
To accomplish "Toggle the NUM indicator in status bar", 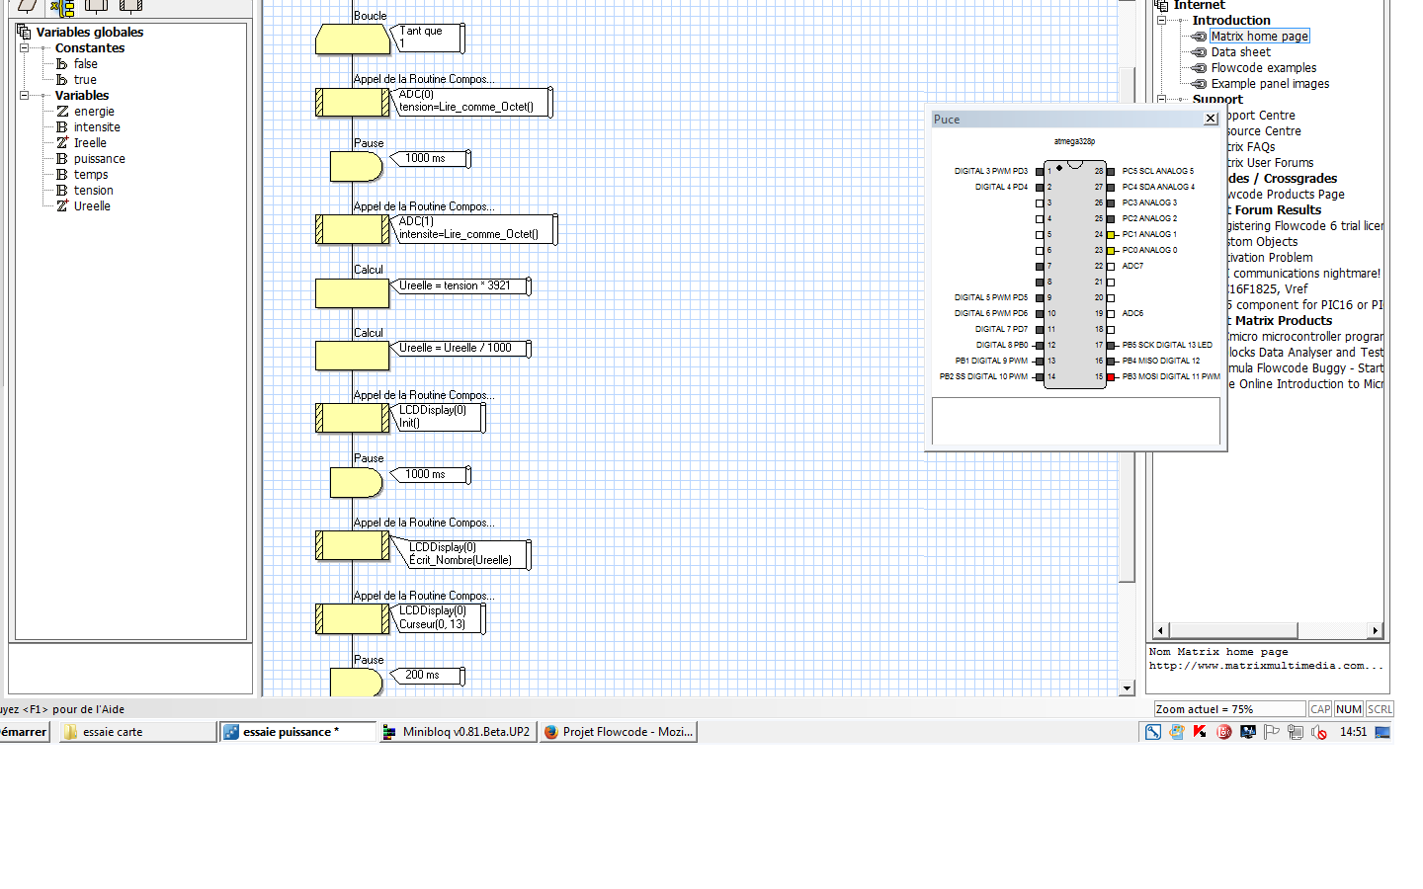I will (x=1348, y=708).
